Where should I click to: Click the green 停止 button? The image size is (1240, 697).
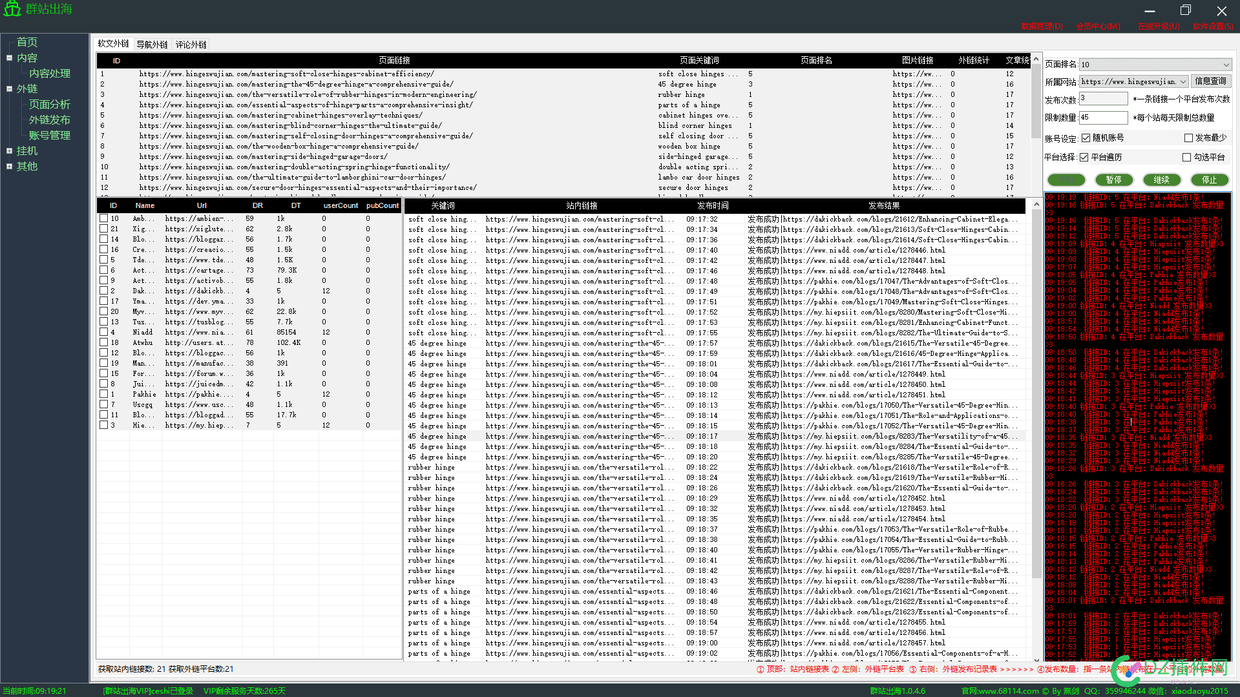click(1209, 180)
